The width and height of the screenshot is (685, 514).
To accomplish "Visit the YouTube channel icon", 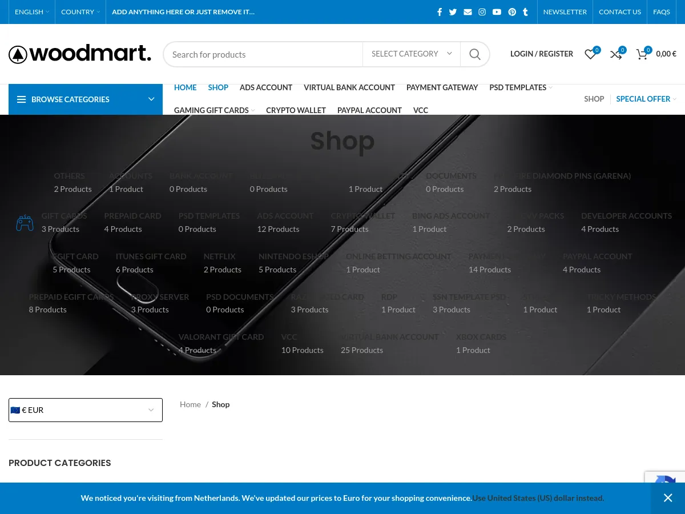I will click(x=497, y=12).
